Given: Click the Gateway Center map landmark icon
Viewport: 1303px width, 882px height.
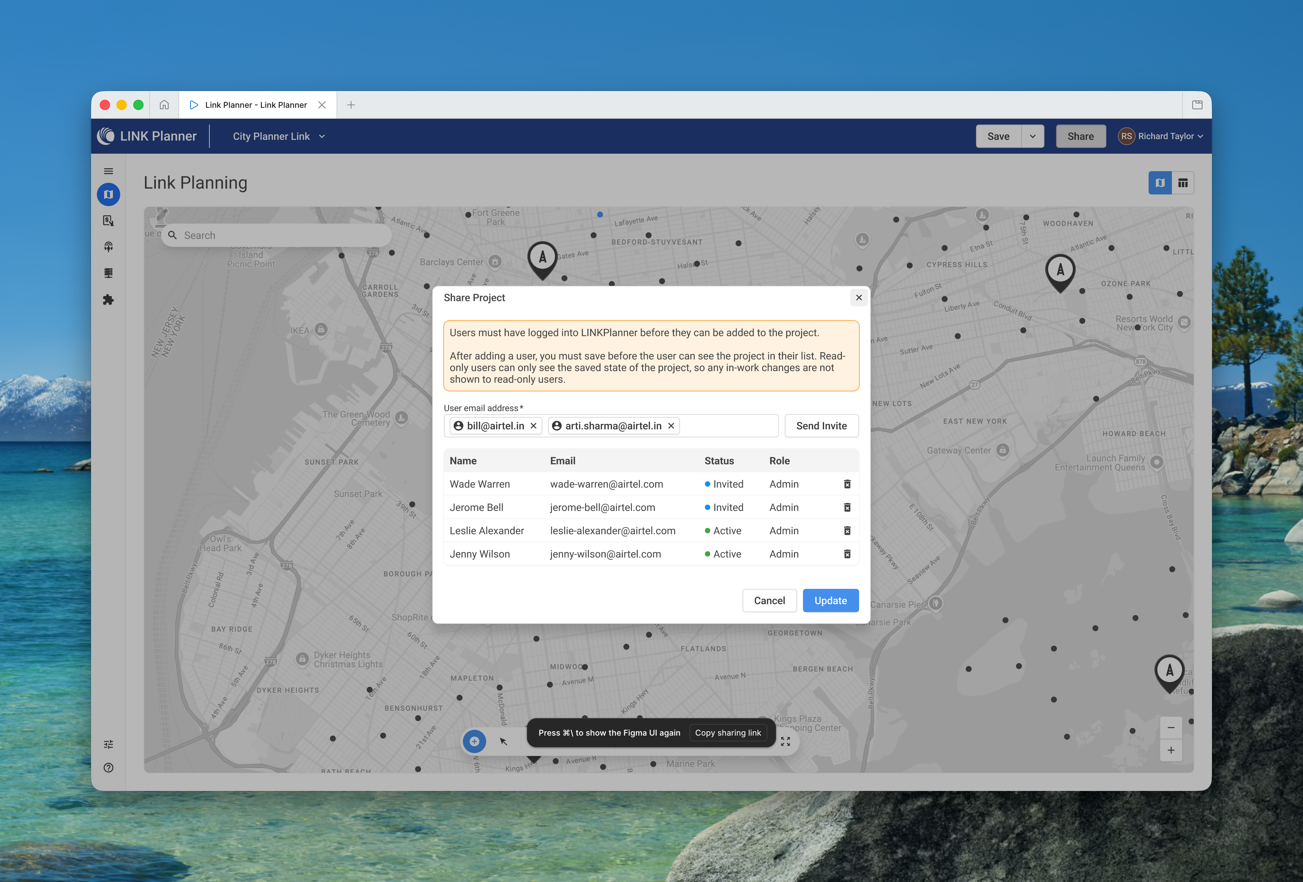Looking at the screenshot, I should pyautogui.click(x=1003, y=450).
